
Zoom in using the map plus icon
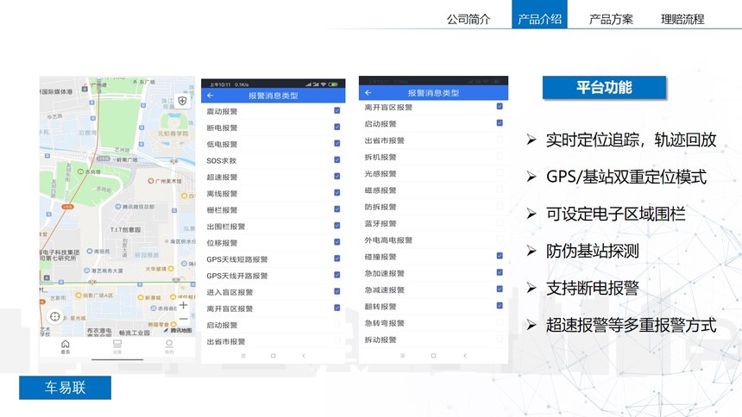tap(183, 304)
